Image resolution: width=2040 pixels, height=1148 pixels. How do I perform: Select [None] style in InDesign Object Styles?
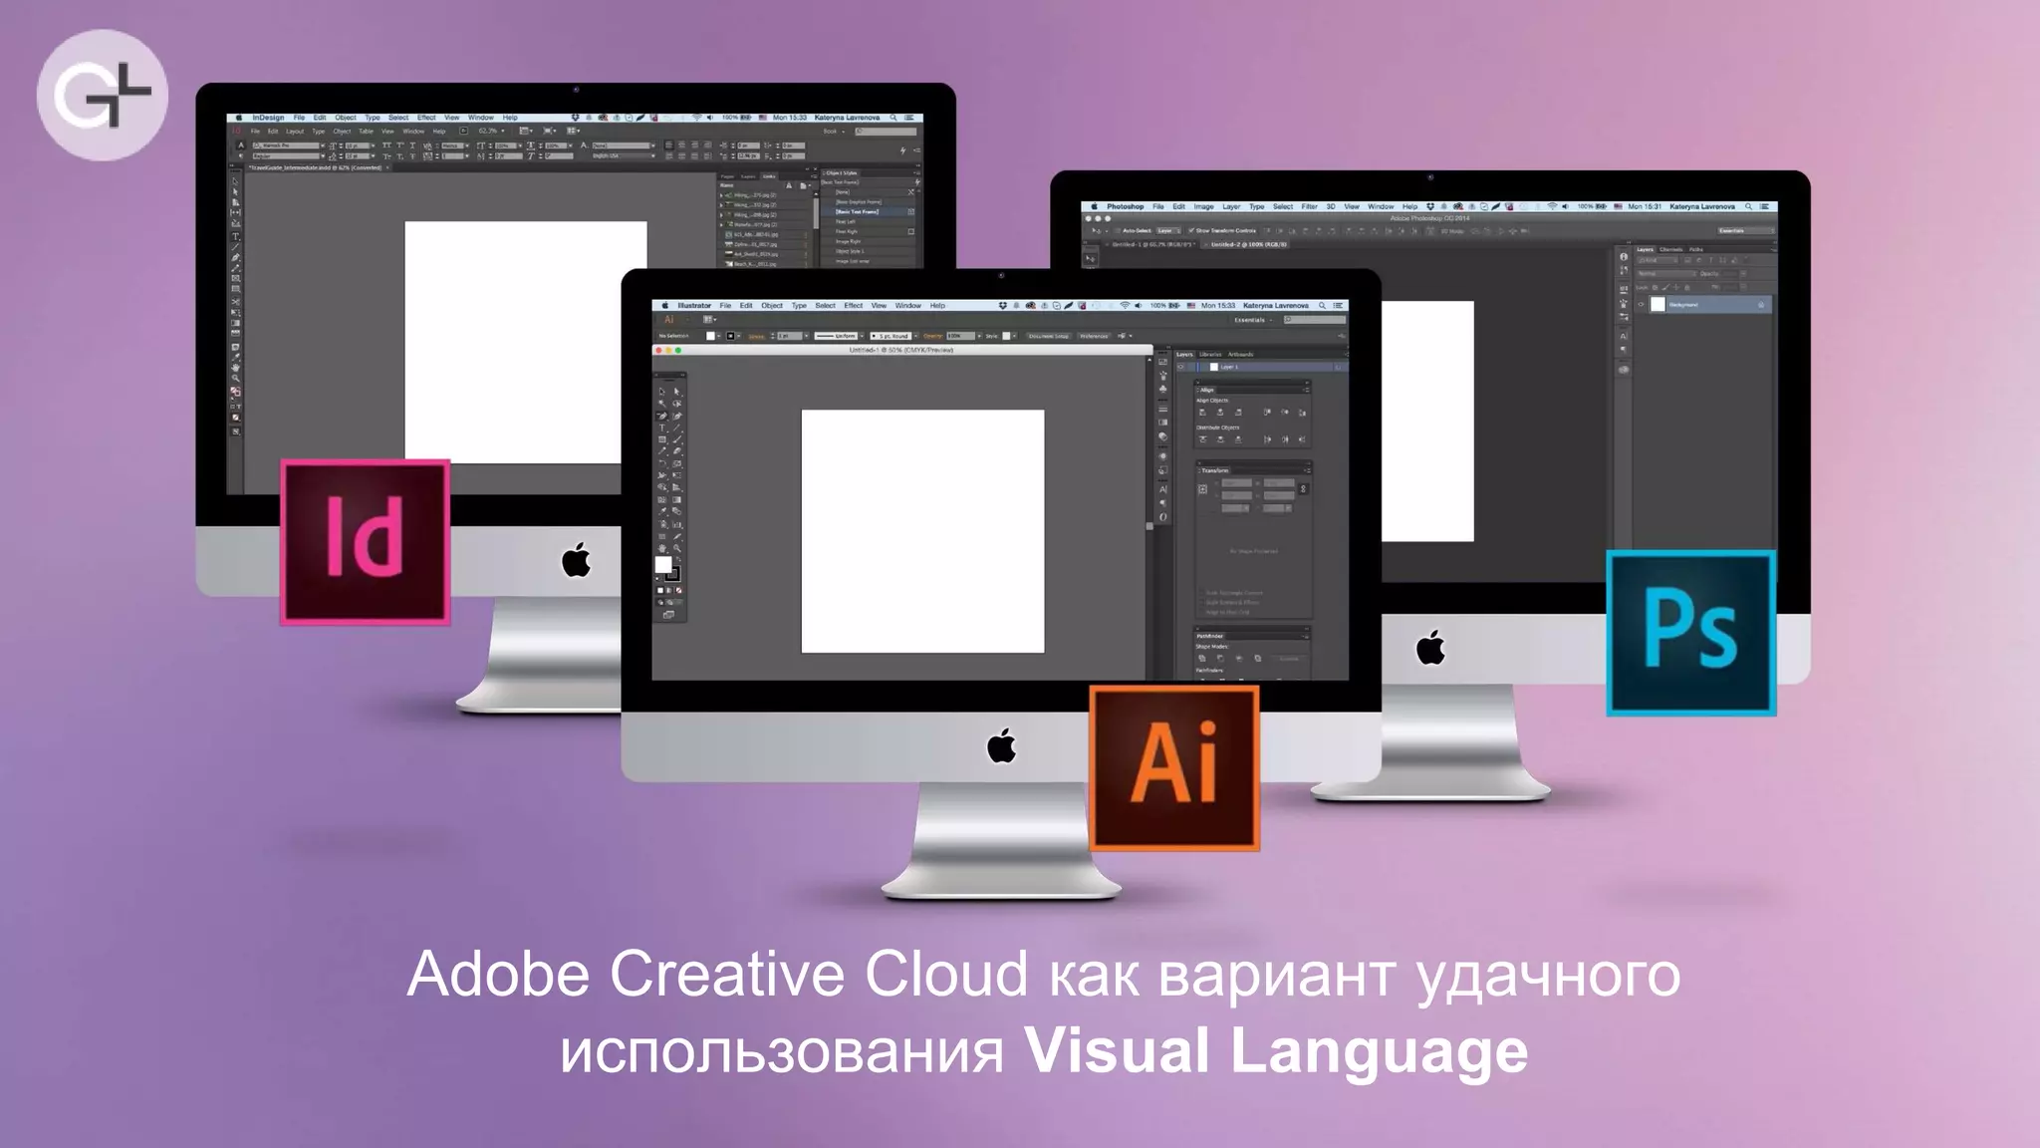pyautogui.click(x=843, y=192)
